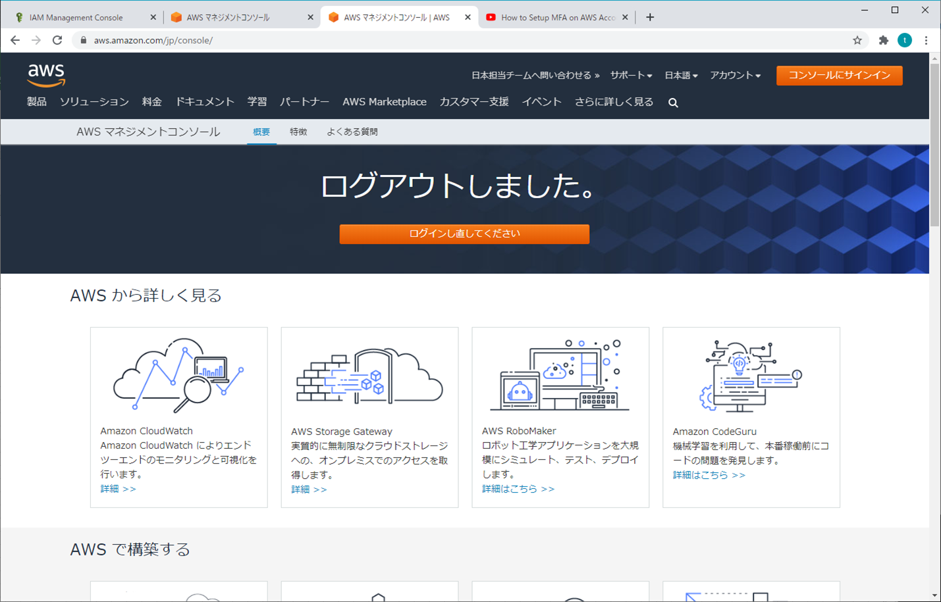941x602 pixels.
Task: Open the パートナー menu
Action: 304,102
